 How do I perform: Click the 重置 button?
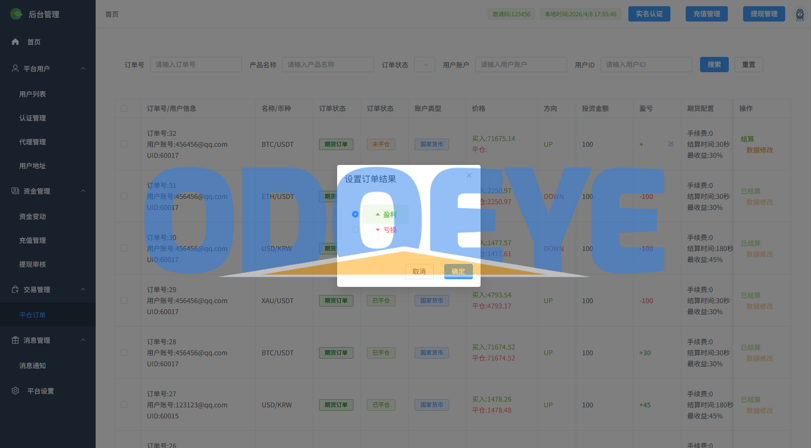(x=749, y=65)
